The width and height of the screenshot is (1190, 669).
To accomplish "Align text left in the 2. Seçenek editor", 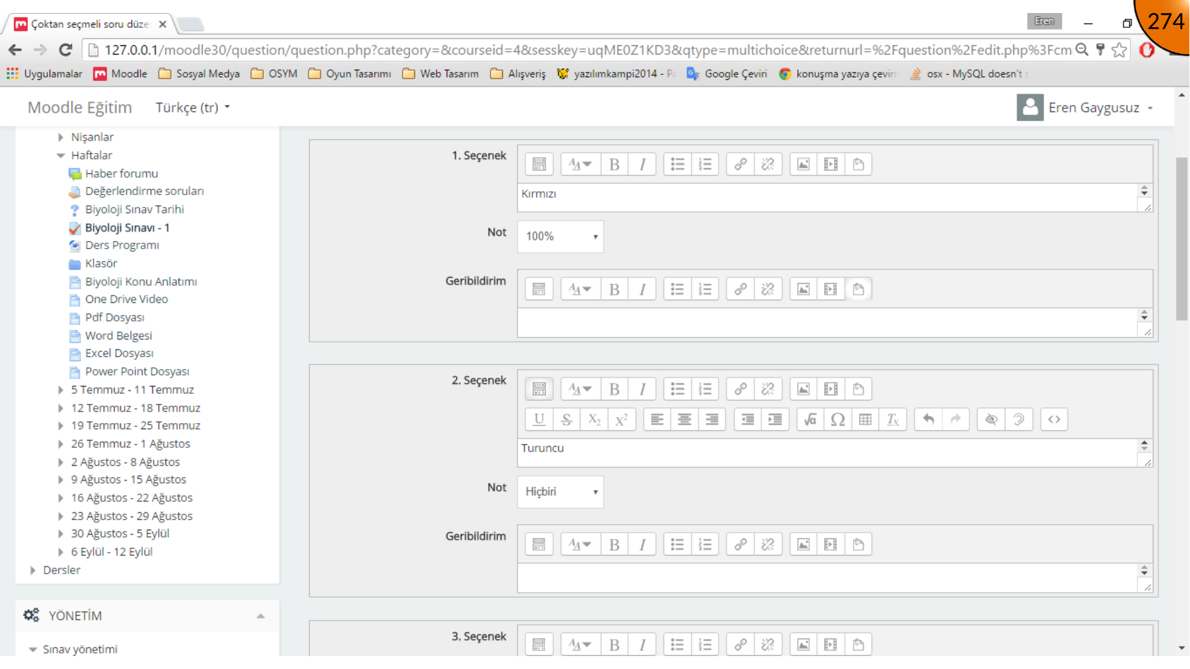I will (657, 419).
